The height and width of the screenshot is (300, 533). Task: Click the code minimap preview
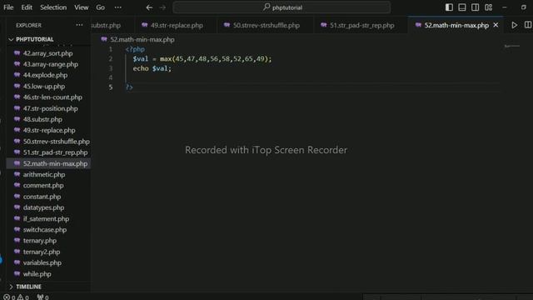pyautogui.click(x=511, y=46)
